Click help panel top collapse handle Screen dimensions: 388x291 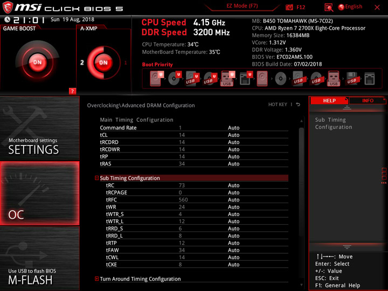347,108
